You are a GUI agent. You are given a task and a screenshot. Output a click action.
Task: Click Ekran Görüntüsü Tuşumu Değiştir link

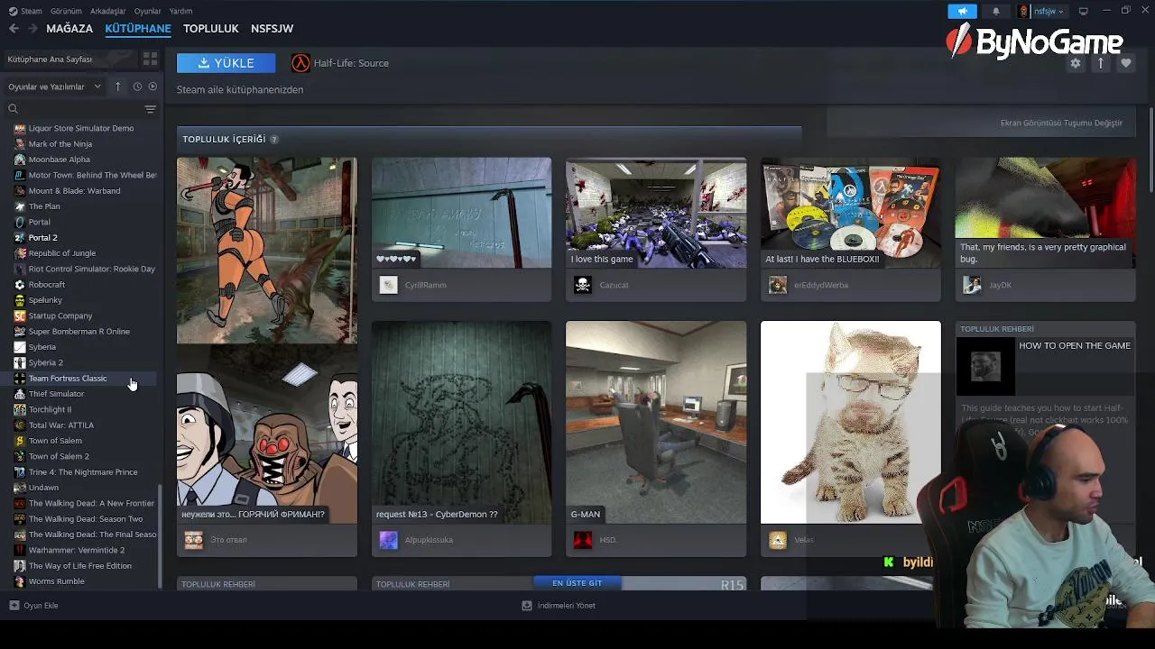click(x=1061, y=123)
